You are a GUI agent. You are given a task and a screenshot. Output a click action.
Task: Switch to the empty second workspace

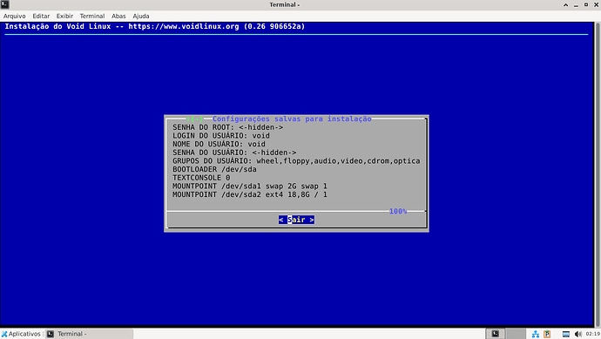[516, 334]
